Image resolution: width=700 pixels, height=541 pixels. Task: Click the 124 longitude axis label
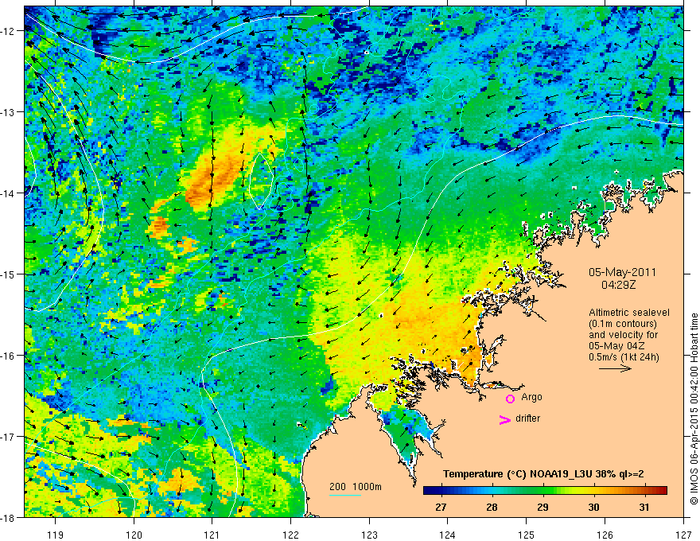[x=448, y=535]
